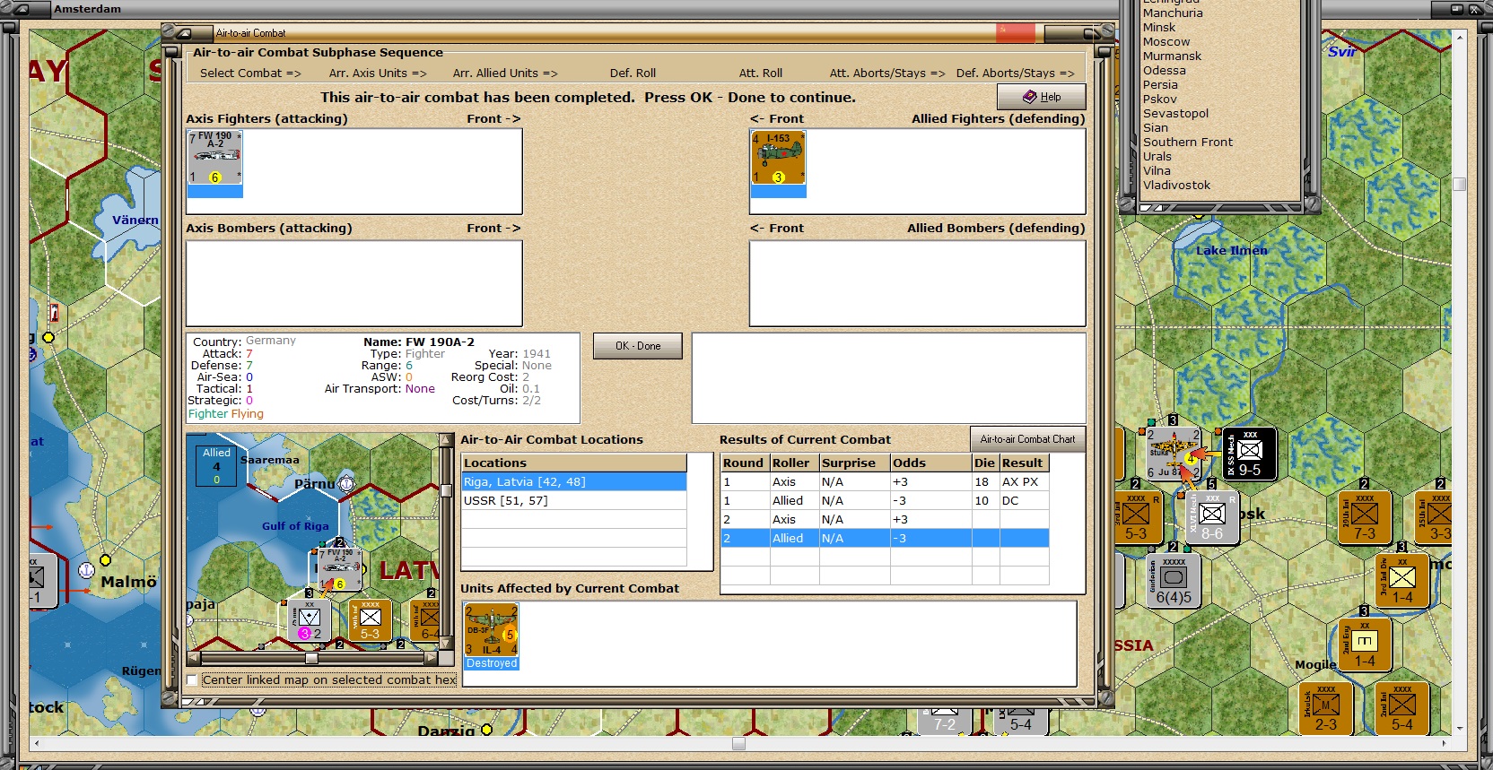Click the FW 190 A-2 counter on the linked mini-map
The height and width of the screenshot is (770, 1493).
coord(339,568)
